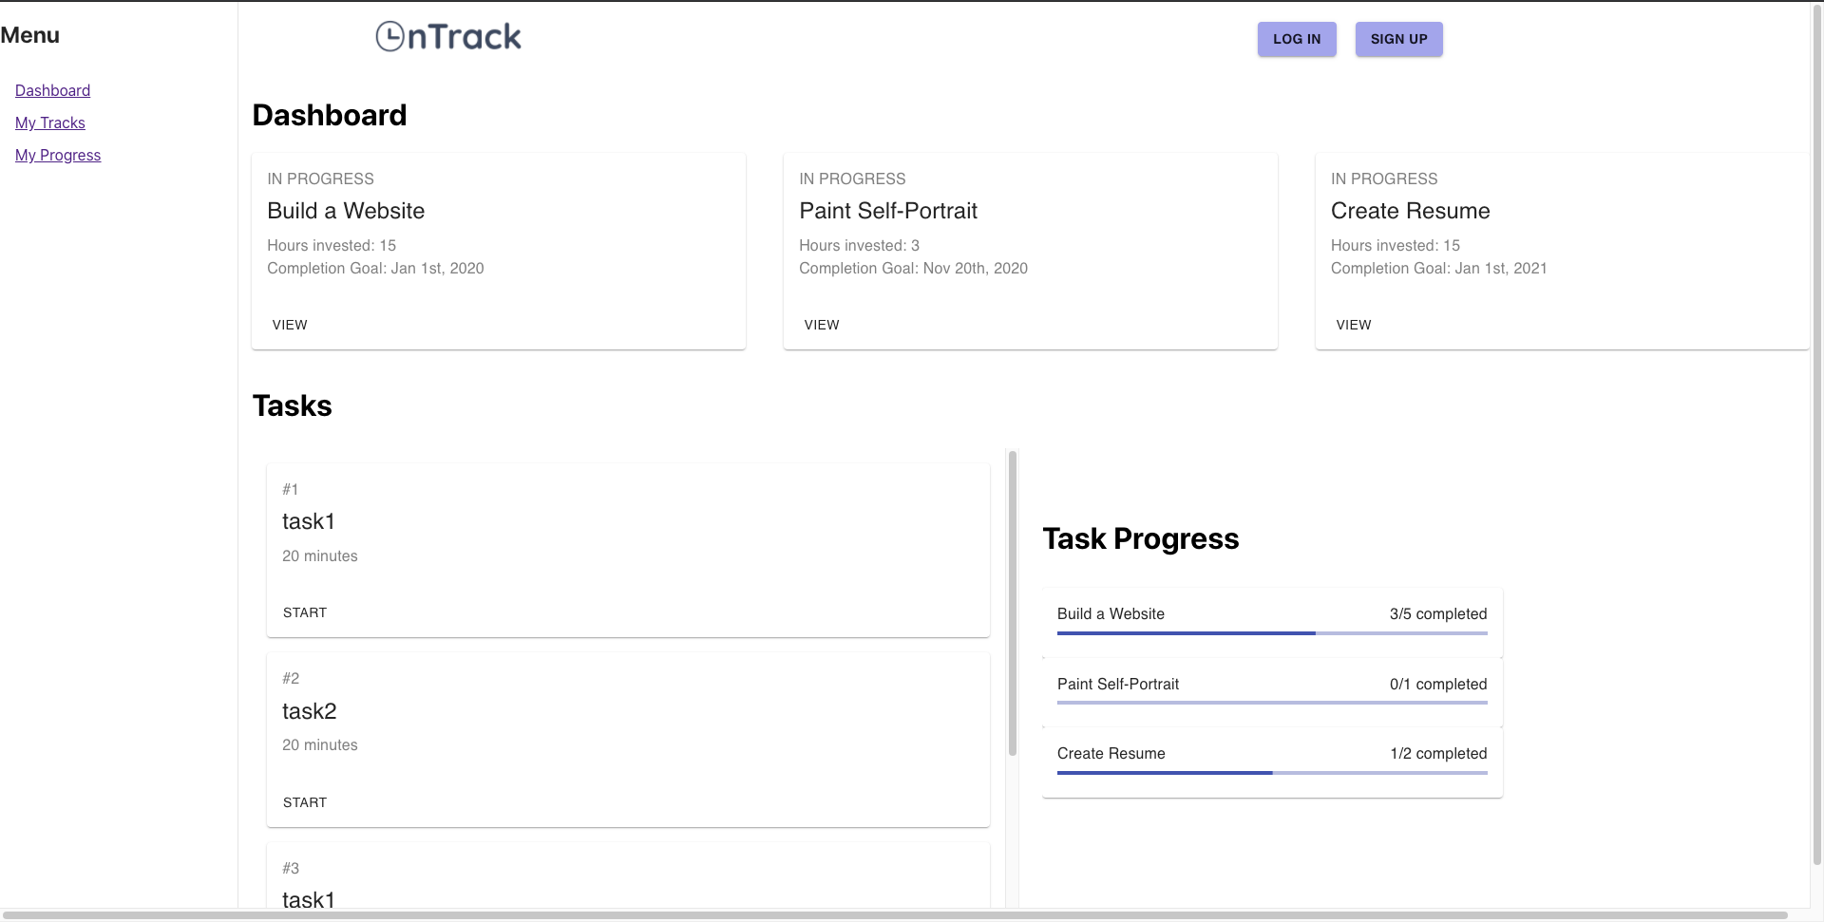This screenshot has height=922, width=1824.
Task: Click the Create Resume progress bar
Action: coord(1272,773)
